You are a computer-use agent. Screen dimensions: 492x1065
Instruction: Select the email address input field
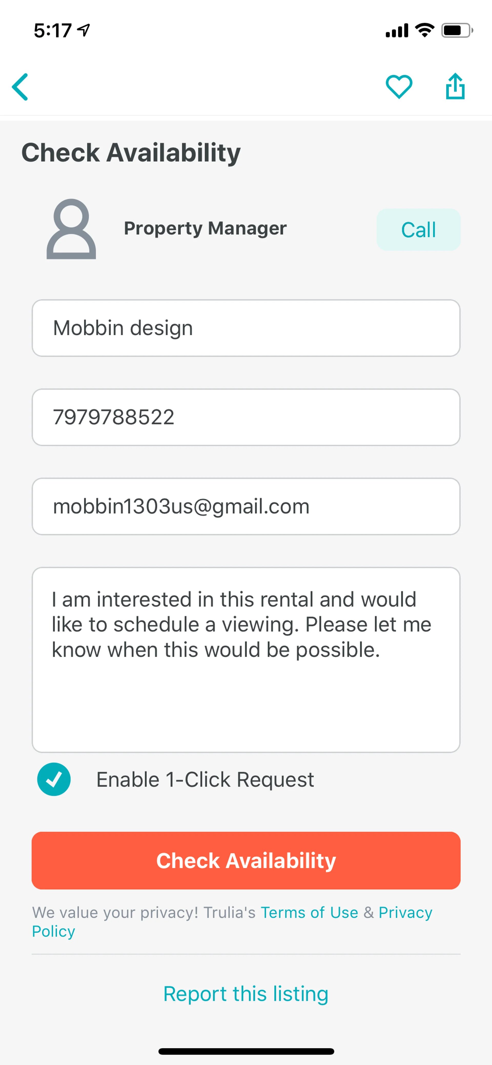tap(246, 506)
